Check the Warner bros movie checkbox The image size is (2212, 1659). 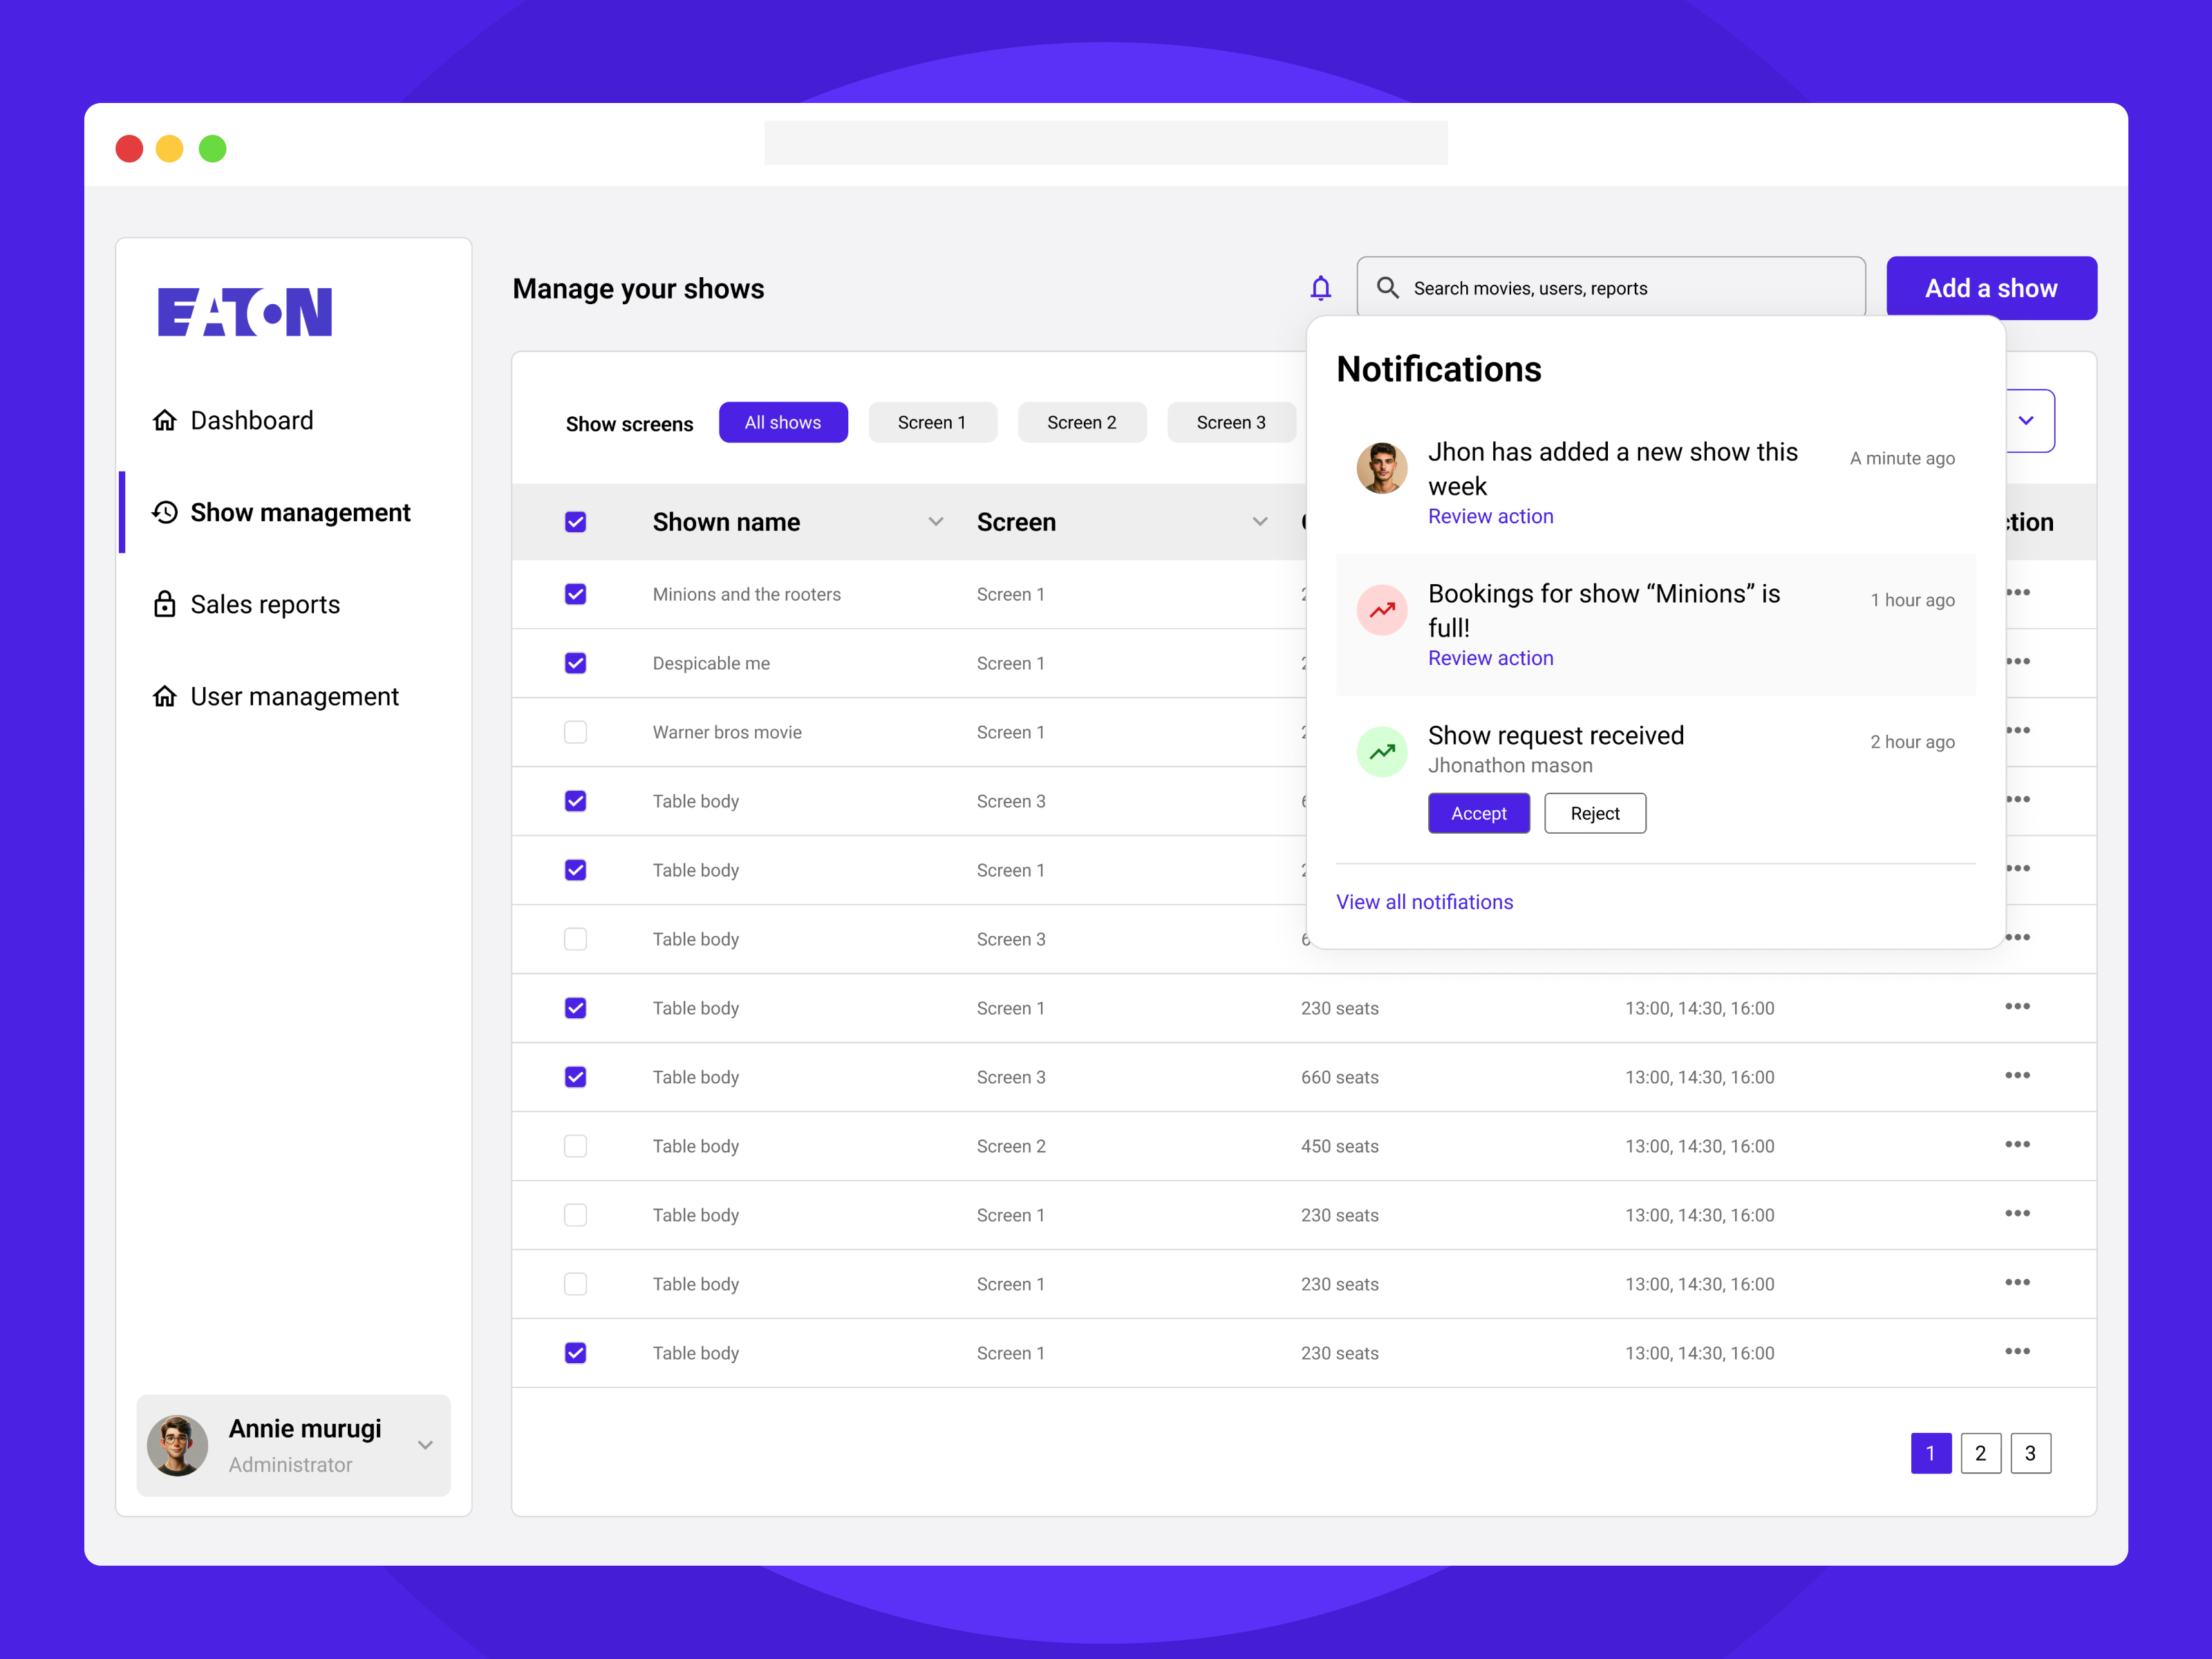576,732
